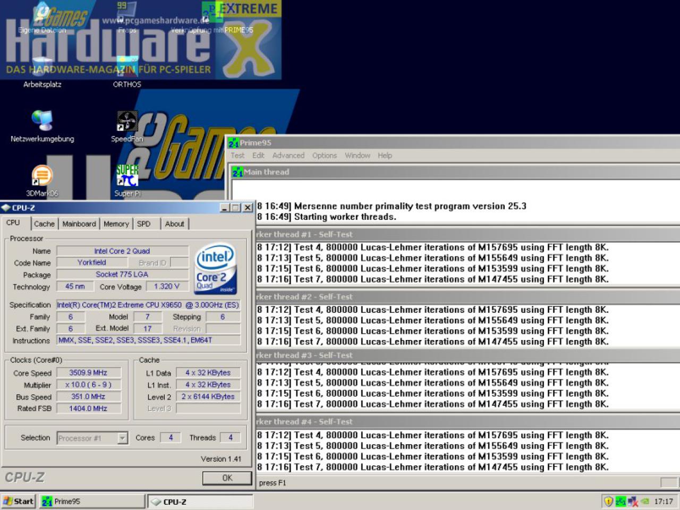Viewport: 680px width, 510px height.
Task: Click the Bus Speed value 351.0 MHz
Action: (x=88, y=397)
